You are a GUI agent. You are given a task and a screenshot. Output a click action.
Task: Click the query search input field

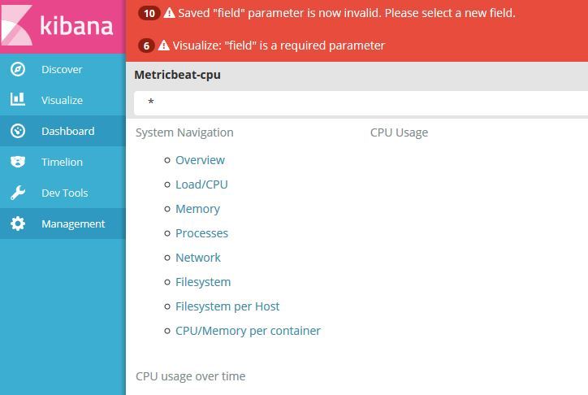coord(361,102)
